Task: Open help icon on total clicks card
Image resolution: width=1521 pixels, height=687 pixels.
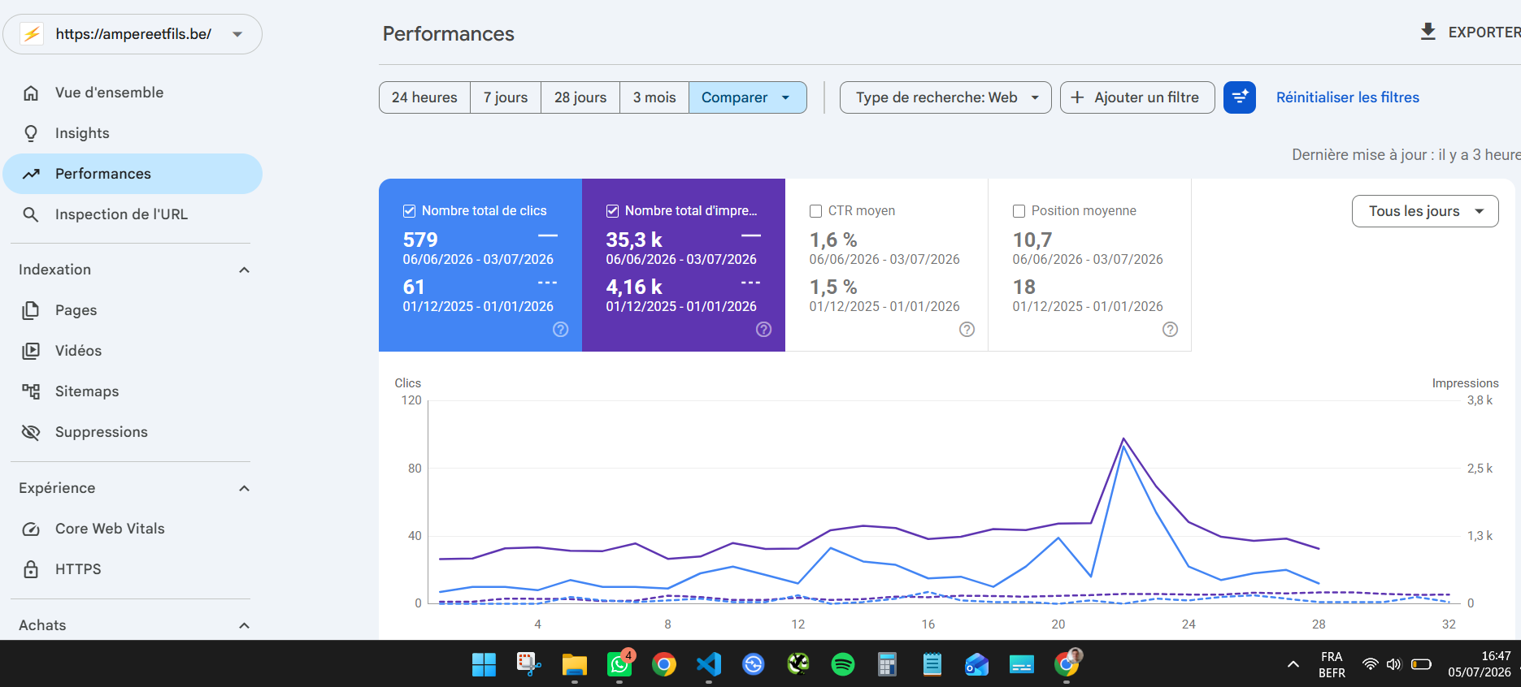Action: point(561,329)
